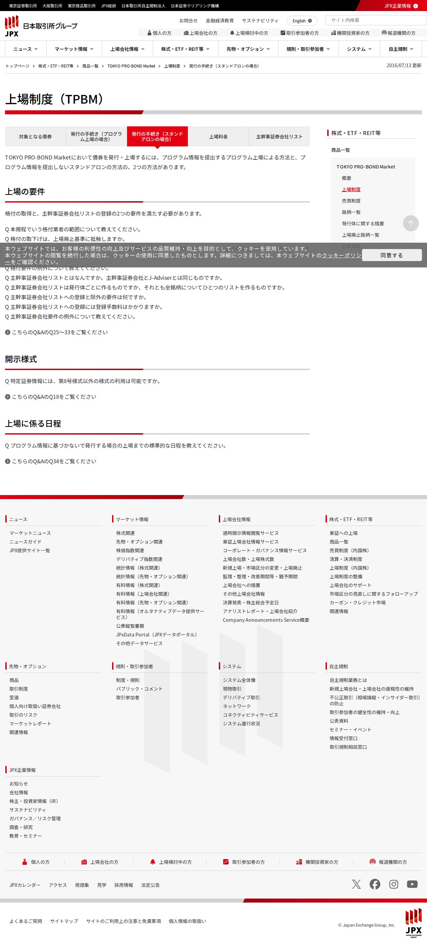The height and width of the screenshot is (942, 427).
Task: Open Company Announcements Service概要 footer link
Action: tap(266, 620)
